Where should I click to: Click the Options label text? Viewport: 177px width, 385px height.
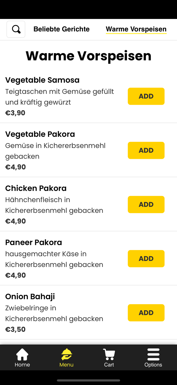tap(153, 365)
